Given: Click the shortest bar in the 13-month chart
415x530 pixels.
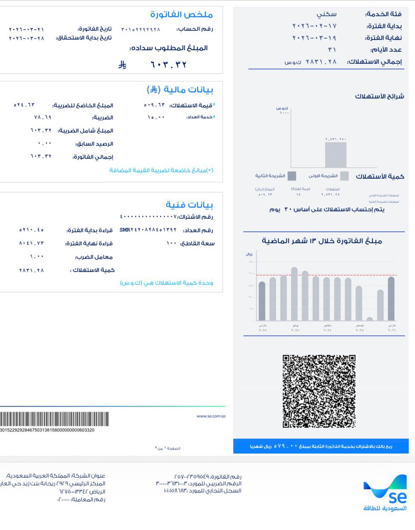Looking at the screenshot, I should [370, 319].
